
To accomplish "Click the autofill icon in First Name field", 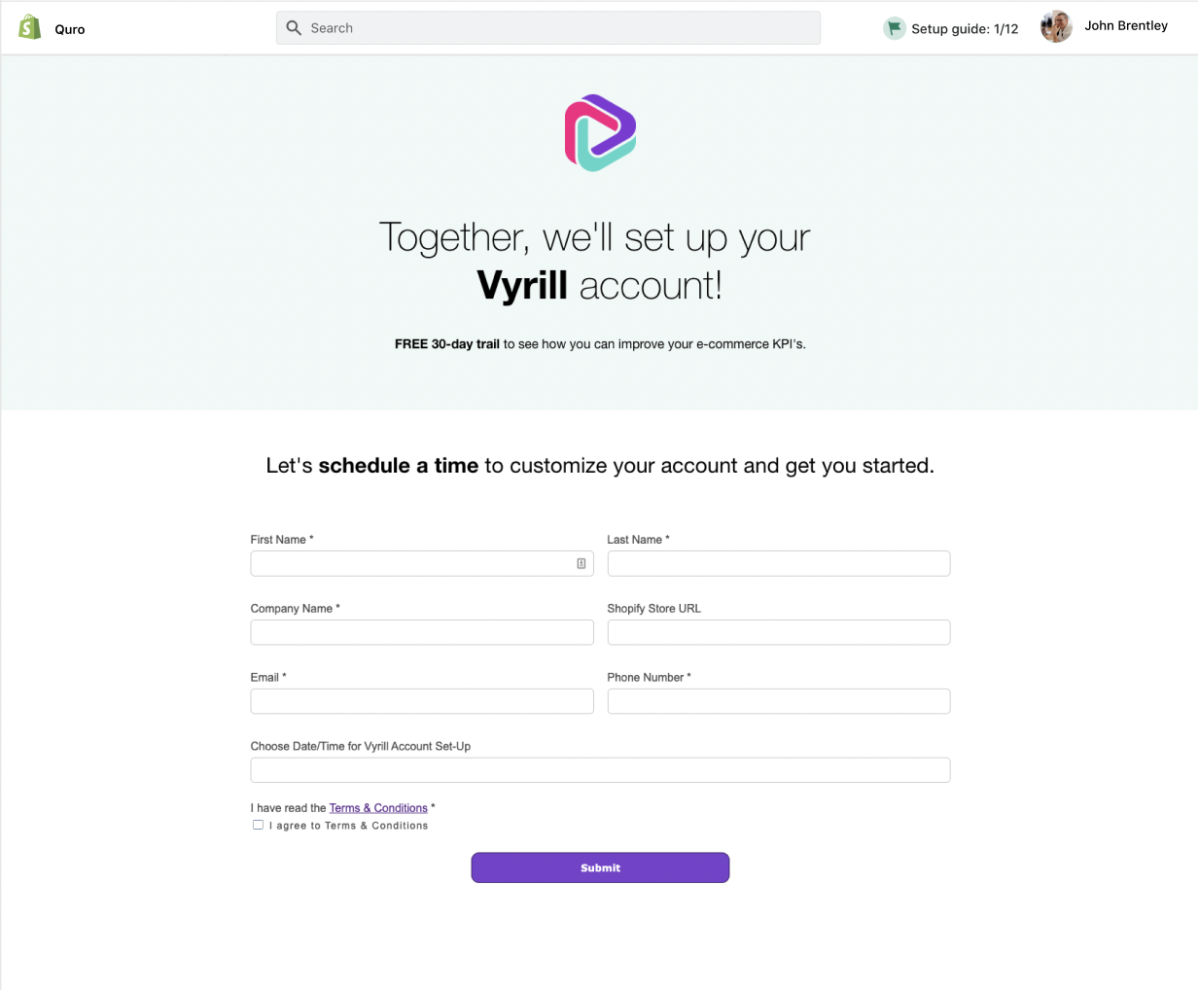I will [581, 563].
